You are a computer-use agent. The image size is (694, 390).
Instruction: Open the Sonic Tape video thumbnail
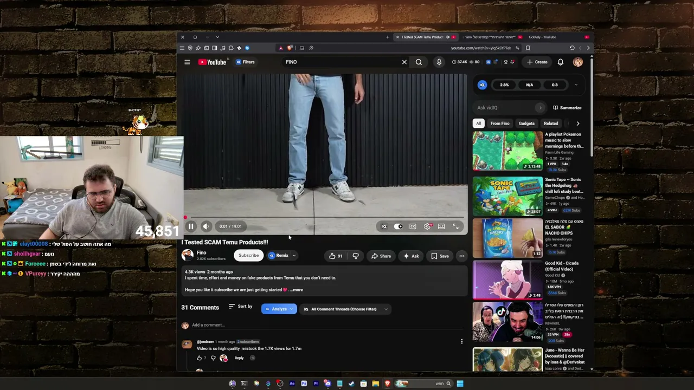(507, 196)
